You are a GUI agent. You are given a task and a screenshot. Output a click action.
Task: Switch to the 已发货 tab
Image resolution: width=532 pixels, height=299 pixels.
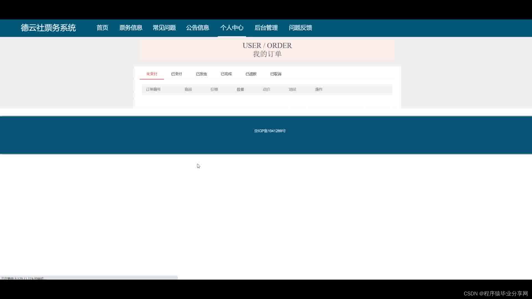pos(201,74)
